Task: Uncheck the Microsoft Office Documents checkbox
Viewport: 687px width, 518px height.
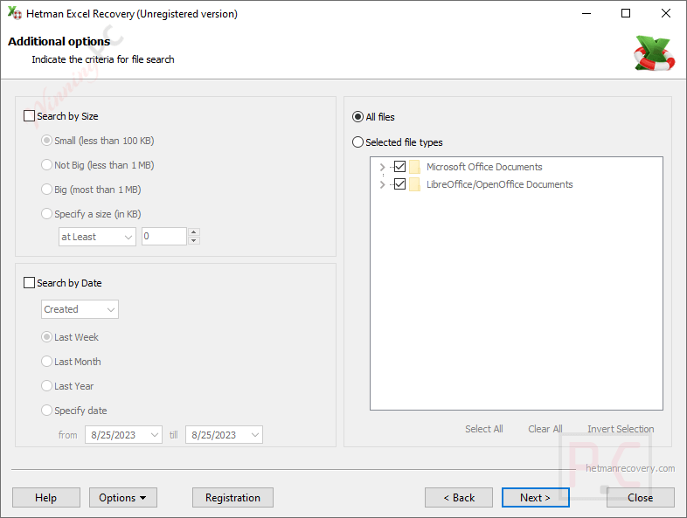Action: 399,166
